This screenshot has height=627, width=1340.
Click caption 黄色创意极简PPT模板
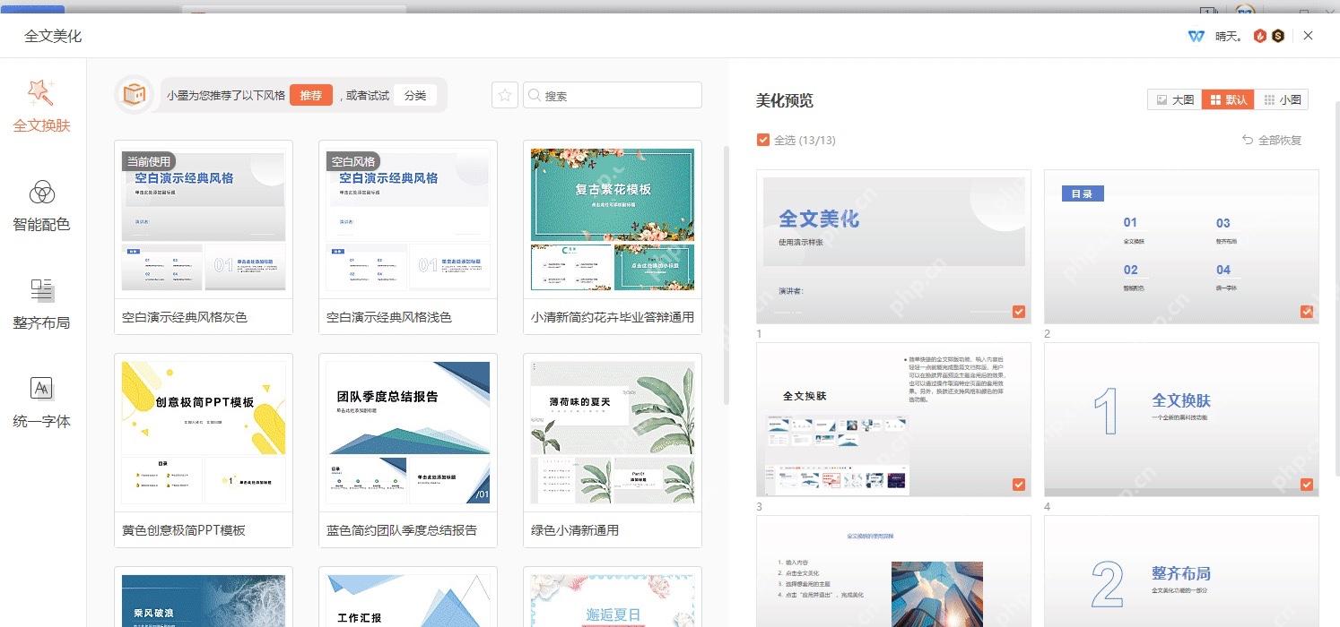pos(184,530)
